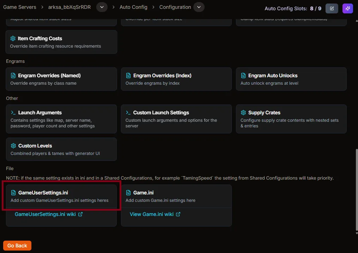Open the dropdown beside Configuration breadcrumb
The width and height of the screenshot is (358, 253).
click(x=199, y=7)
